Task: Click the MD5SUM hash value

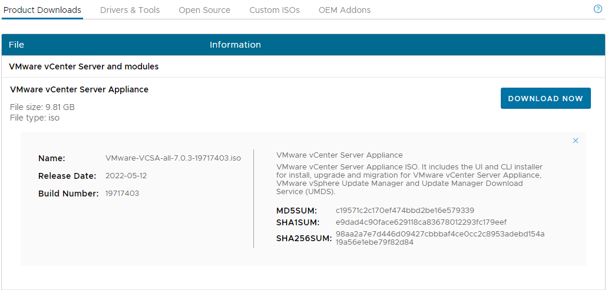Action: 405,210
